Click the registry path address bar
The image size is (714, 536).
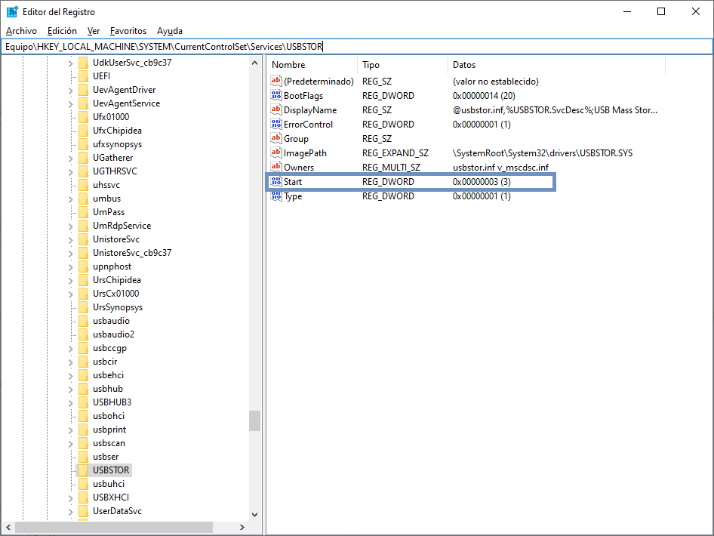coord(356,47)
